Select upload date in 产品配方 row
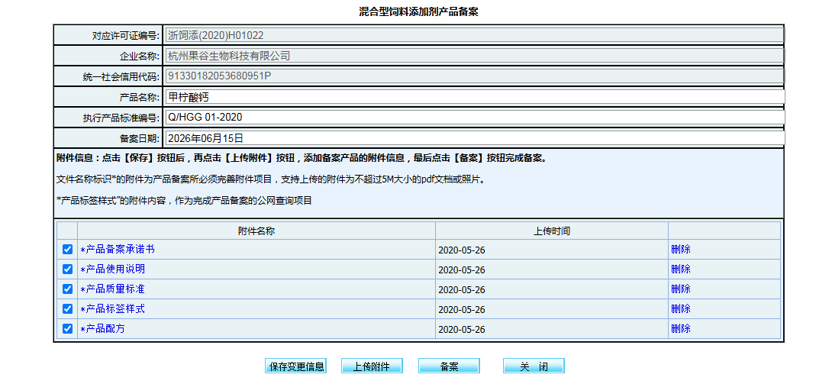 coord(462,329)
